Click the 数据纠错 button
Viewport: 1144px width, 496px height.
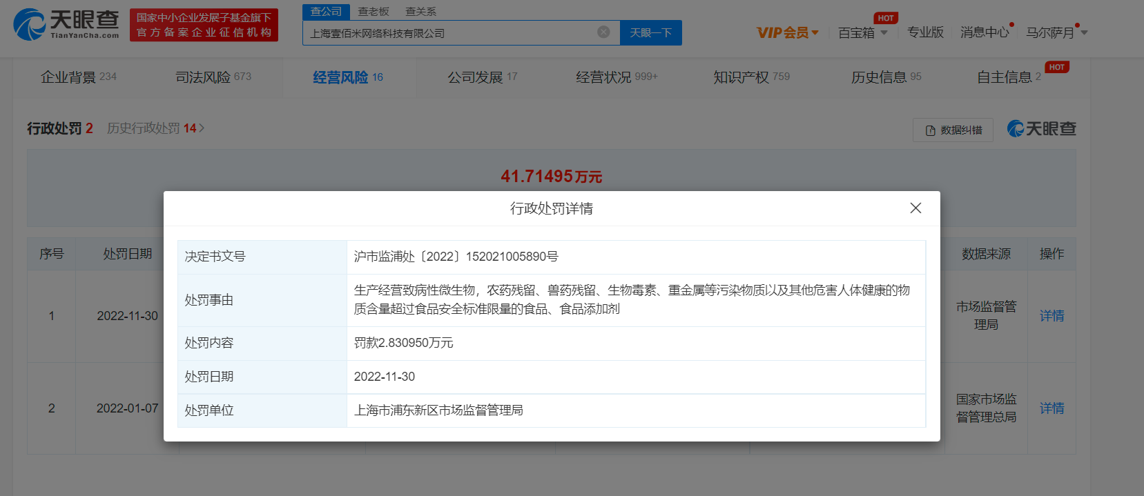coord(953,130)
